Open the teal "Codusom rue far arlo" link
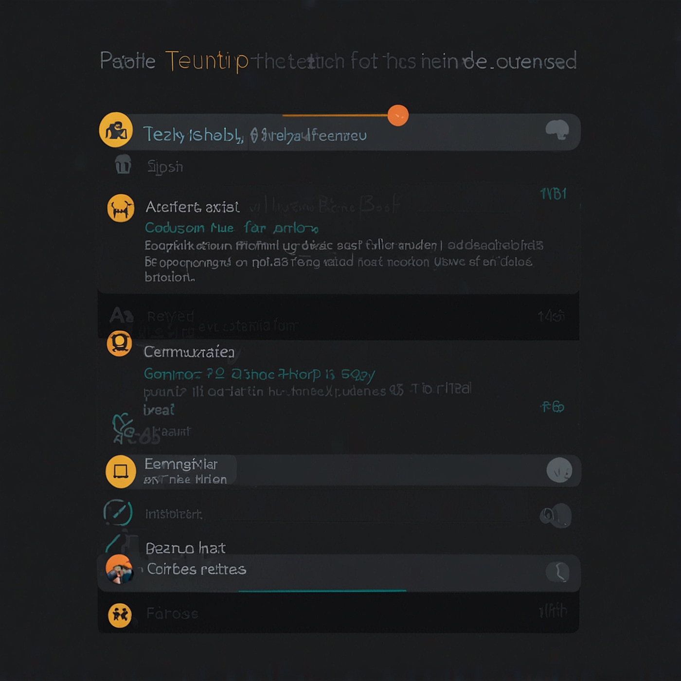This screenshot has height=681, width=681. click(232, 228)
